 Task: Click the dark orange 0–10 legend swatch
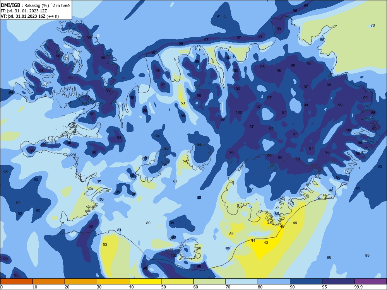16,281
